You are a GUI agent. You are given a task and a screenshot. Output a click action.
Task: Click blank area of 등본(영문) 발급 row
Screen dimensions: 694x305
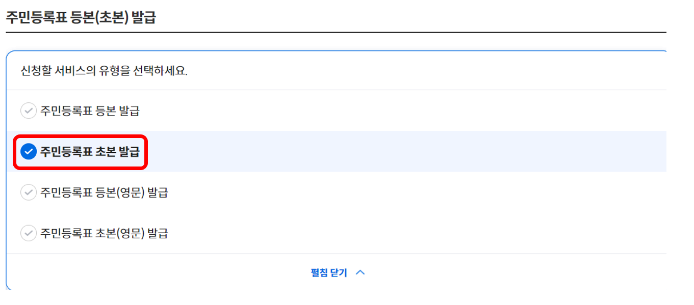(x=408, y=192)
